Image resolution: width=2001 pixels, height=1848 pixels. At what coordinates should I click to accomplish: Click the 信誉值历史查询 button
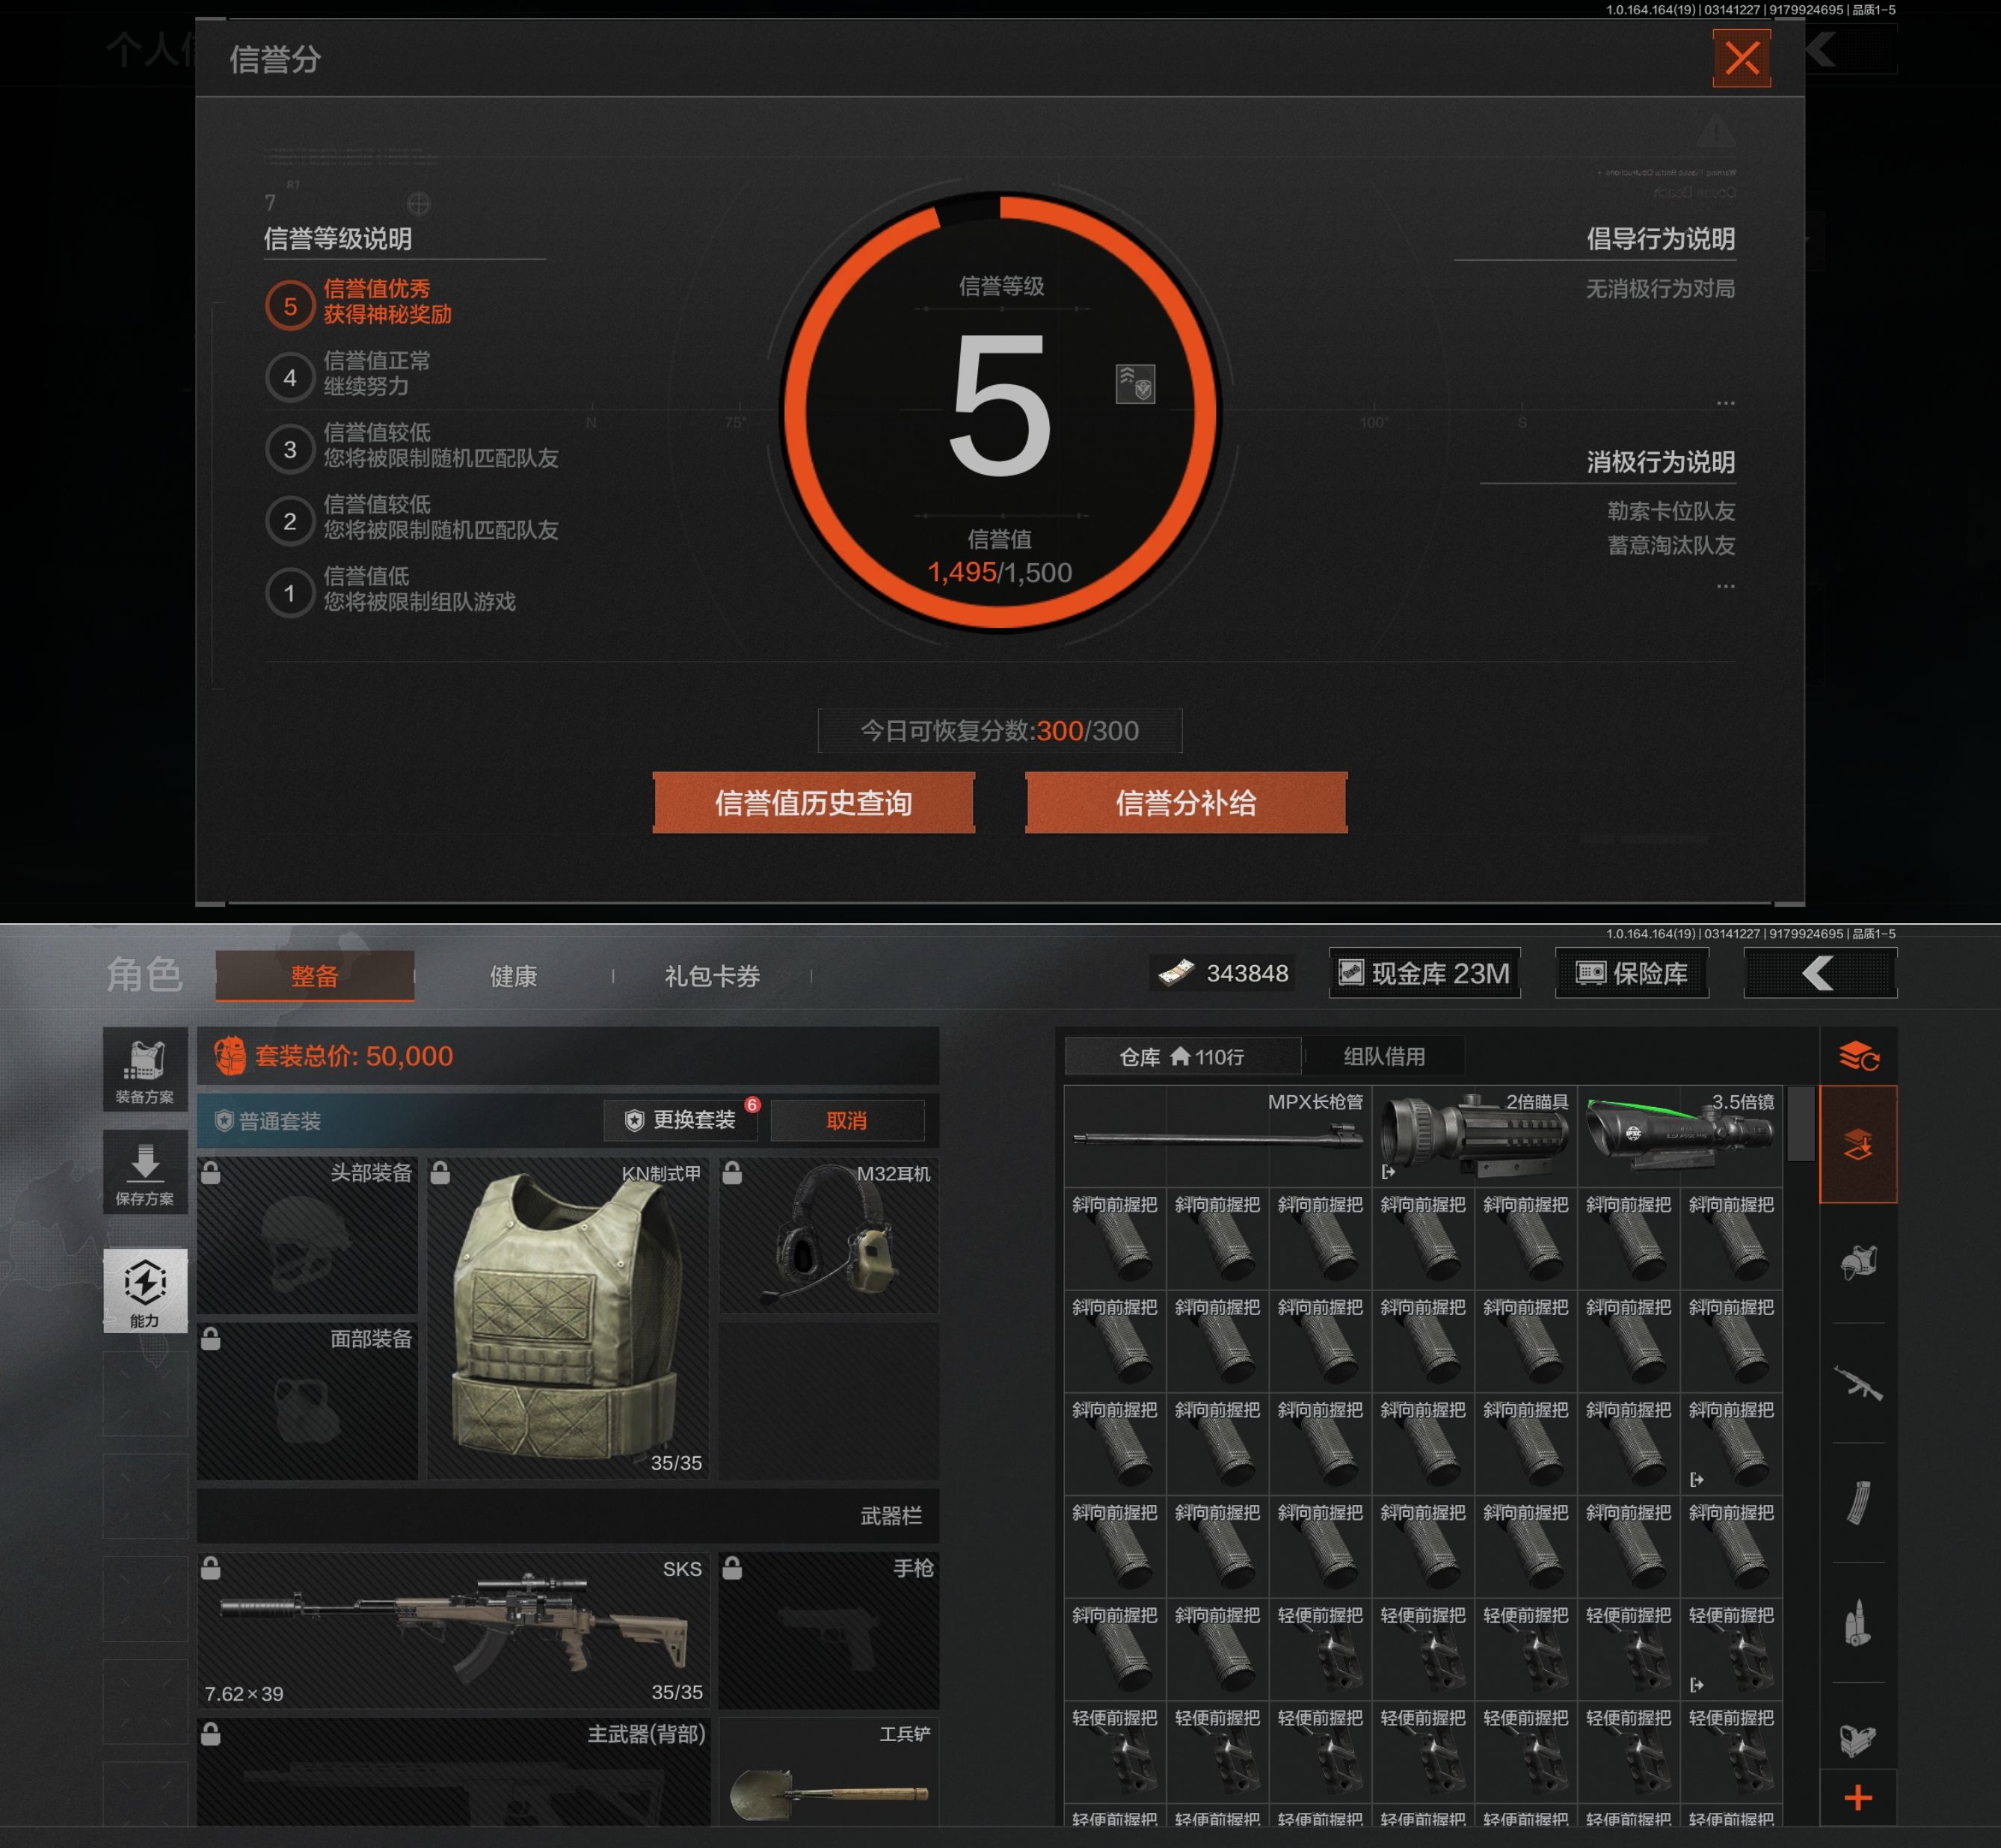[813, 802]
